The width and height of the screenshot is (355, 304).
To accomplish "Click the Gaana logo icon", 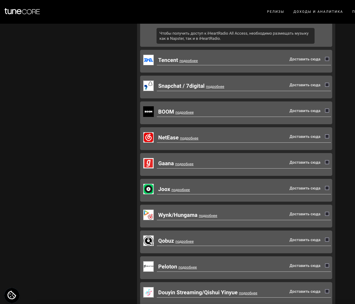I will (x=149, y=163).
